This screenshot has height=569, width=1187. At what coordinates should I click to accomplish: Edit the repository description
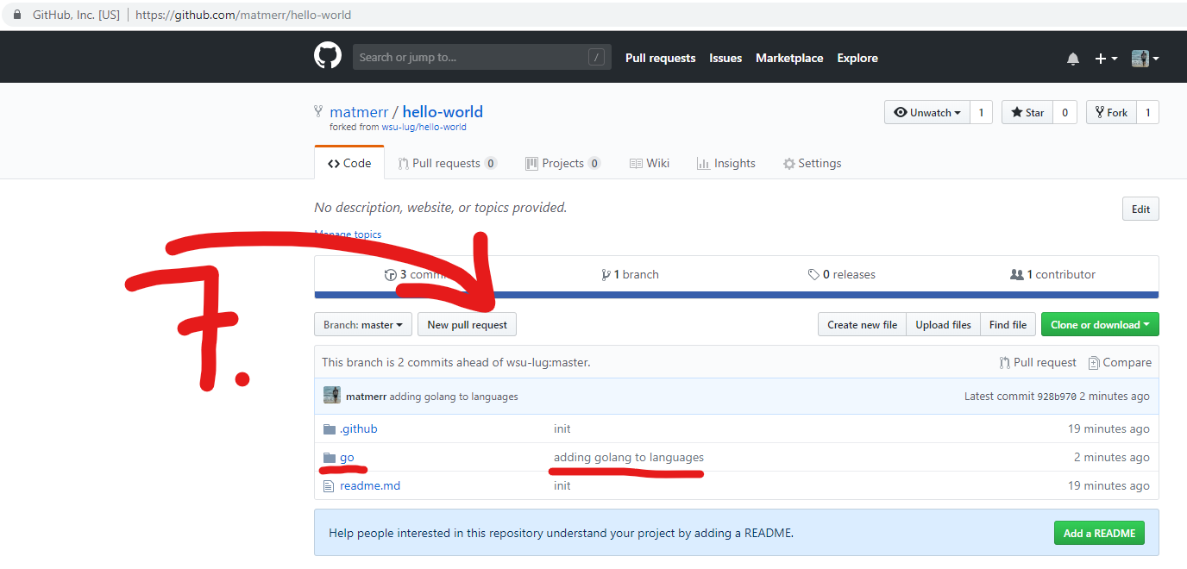tap(1140, 209)
